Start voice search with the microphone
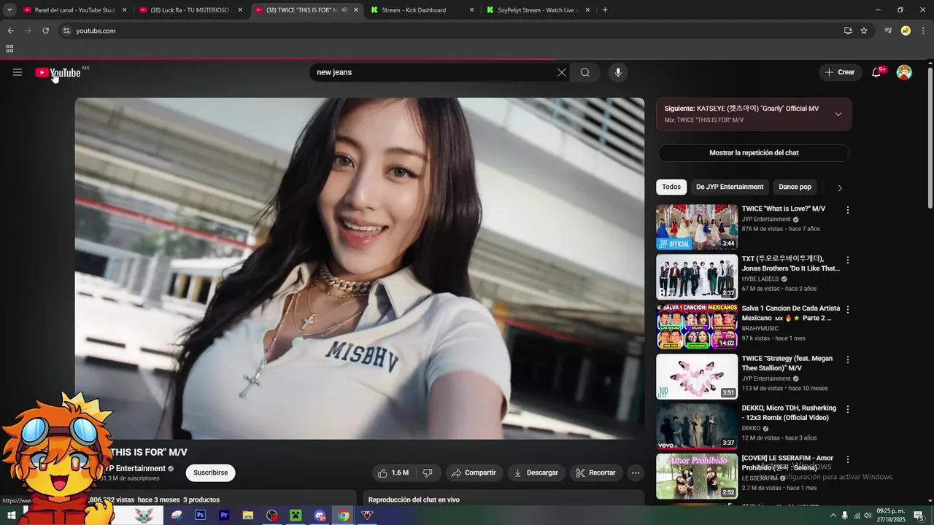This screenshot has height=525, width=934. (x=618, y=72)
